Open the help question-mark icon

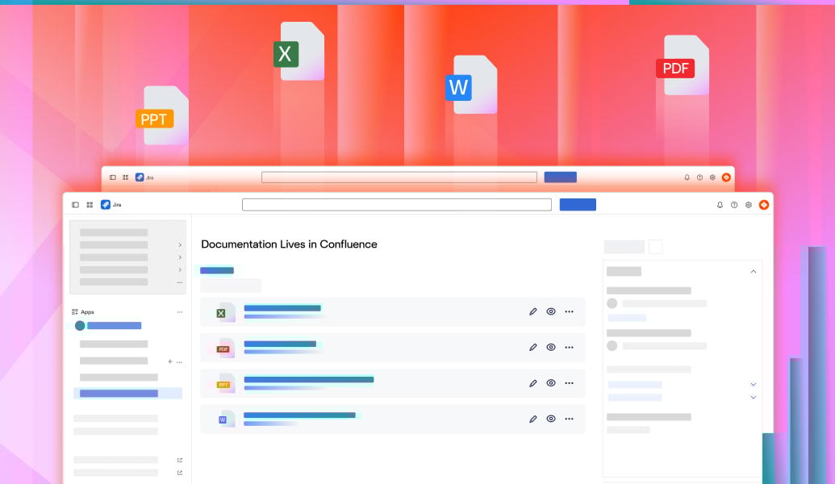tap(734, 205)
